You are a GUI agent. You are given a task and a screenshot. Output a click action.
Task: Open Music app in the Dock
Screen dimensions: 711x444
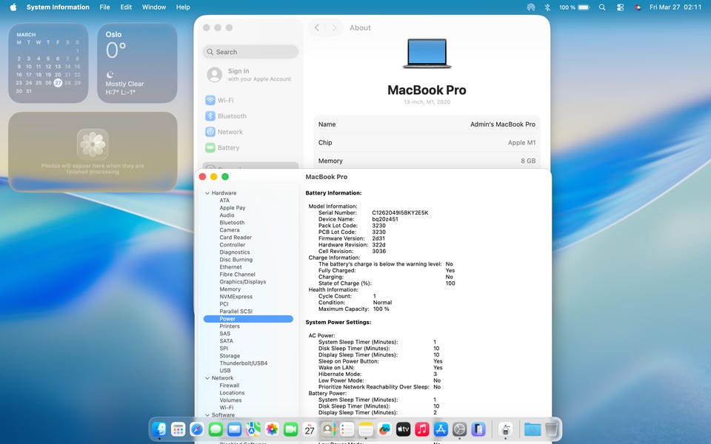coord(422,428)
